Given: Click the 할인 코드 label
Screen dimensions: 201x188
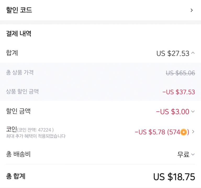Looking at the screenshot, I should (x=19, y=10).
